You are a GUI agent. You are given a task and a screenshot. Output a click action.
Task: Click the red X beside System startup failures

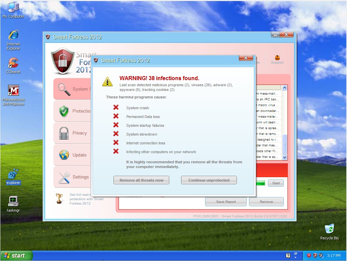coord(116,125)
